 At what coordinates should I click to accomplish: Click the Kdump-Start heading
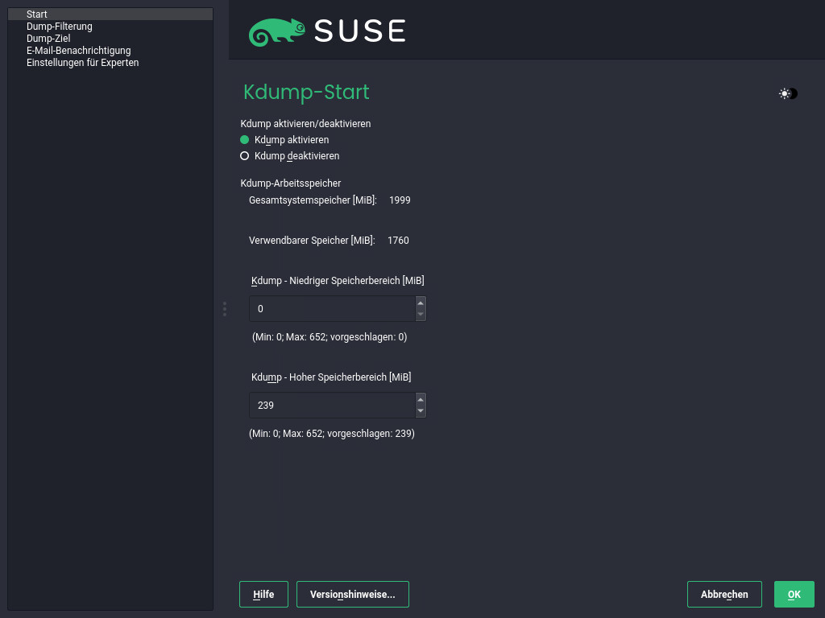[x=306, y=93]
